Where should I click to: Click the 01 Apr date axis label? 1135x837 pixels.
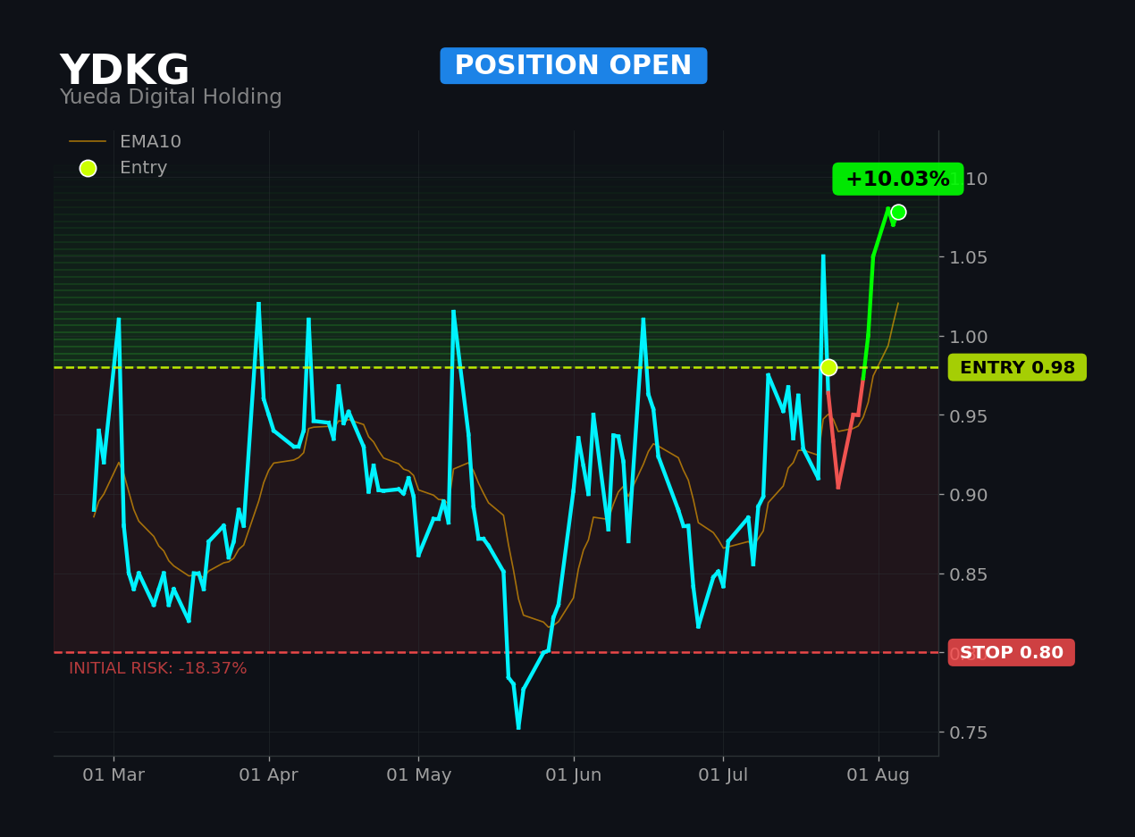[269, 775]
